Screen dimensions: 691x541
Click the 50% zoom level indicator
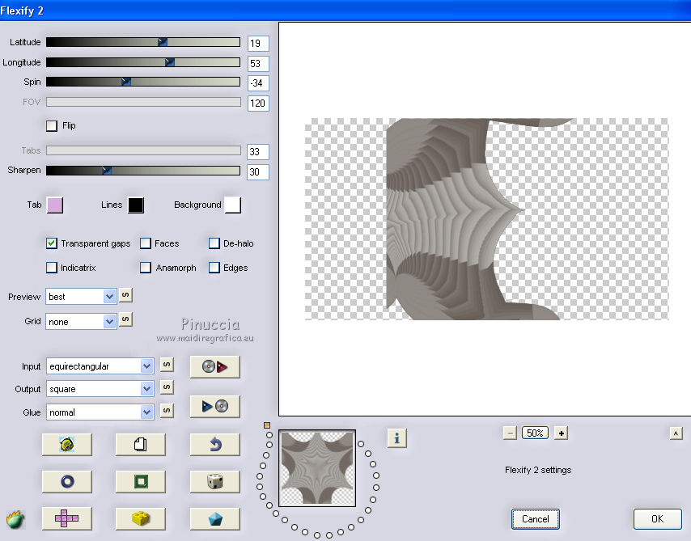pos(536,433)
